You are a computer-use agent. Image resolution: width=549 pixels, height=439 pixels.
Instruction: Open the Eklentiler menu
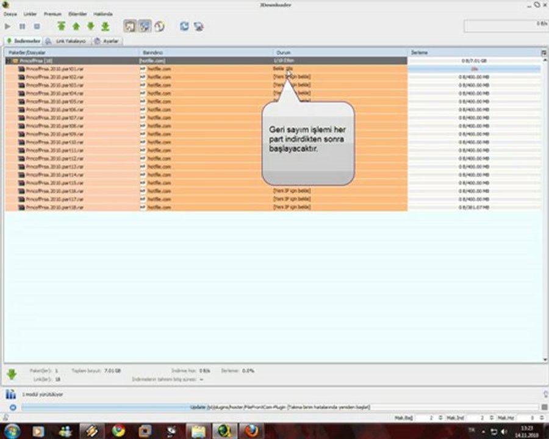77,14
